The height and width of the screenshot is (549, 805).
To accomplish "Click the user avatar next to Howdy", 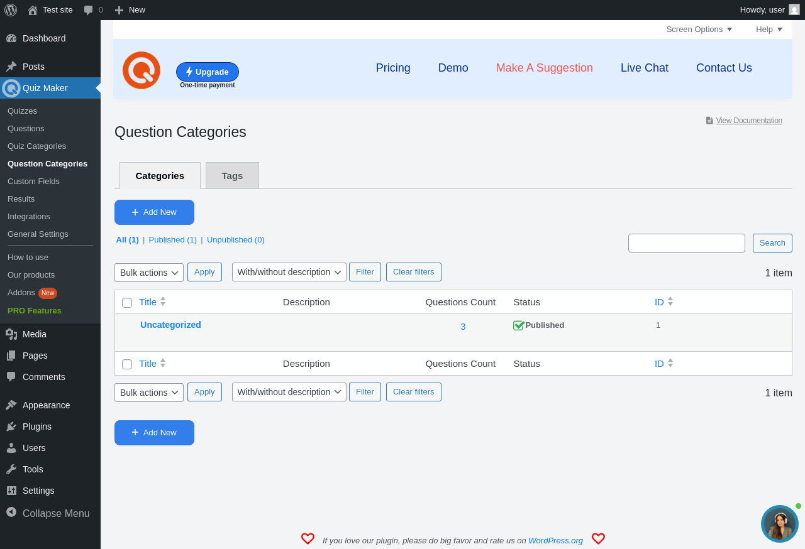I will (x=794, y=9).
